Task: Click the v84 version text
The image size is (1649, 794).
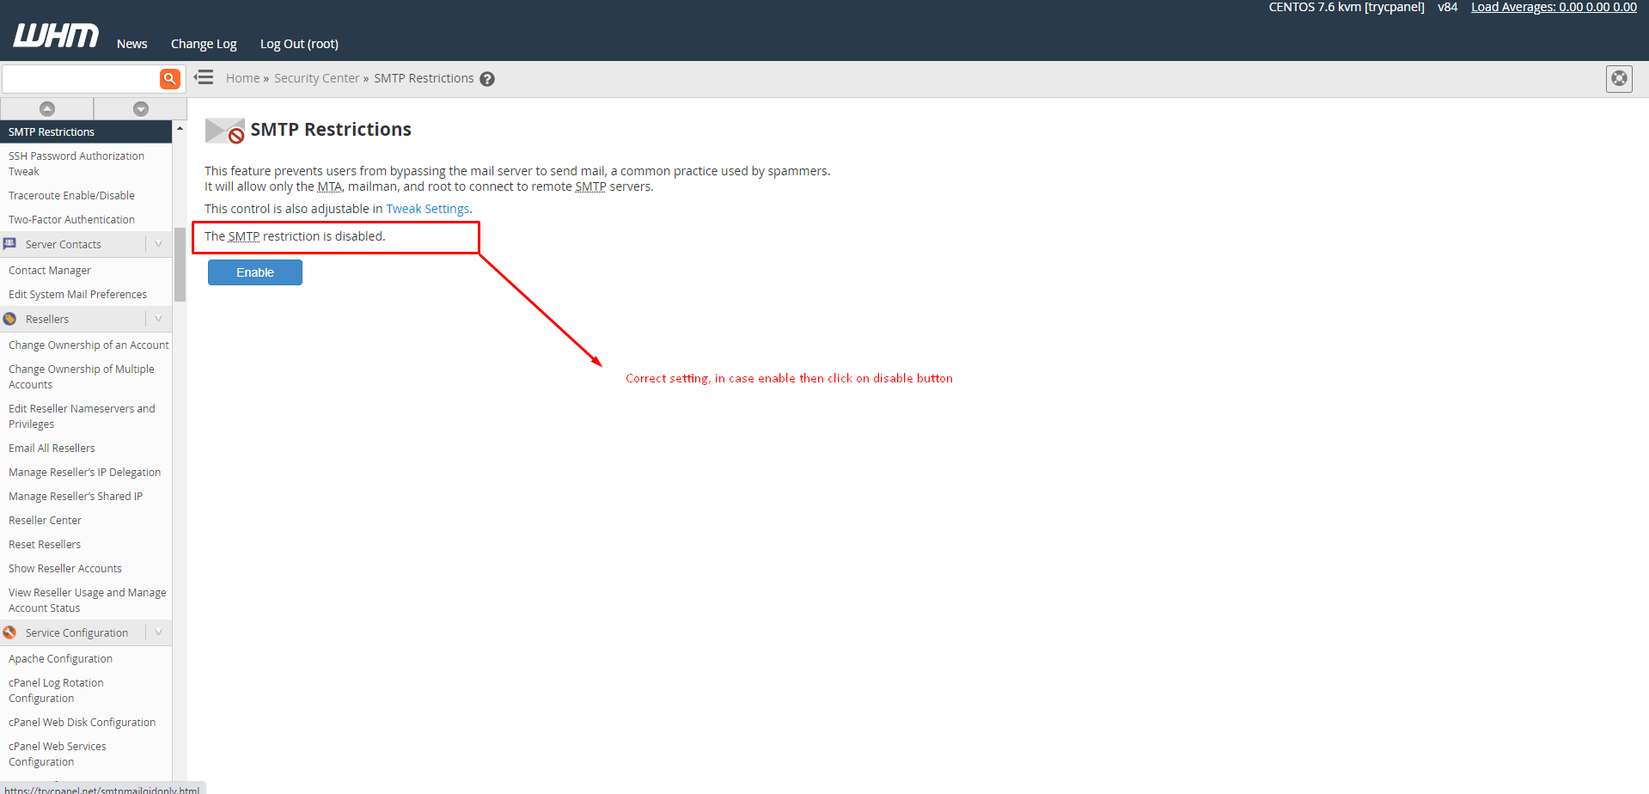Action: [x=1448, y=7]
